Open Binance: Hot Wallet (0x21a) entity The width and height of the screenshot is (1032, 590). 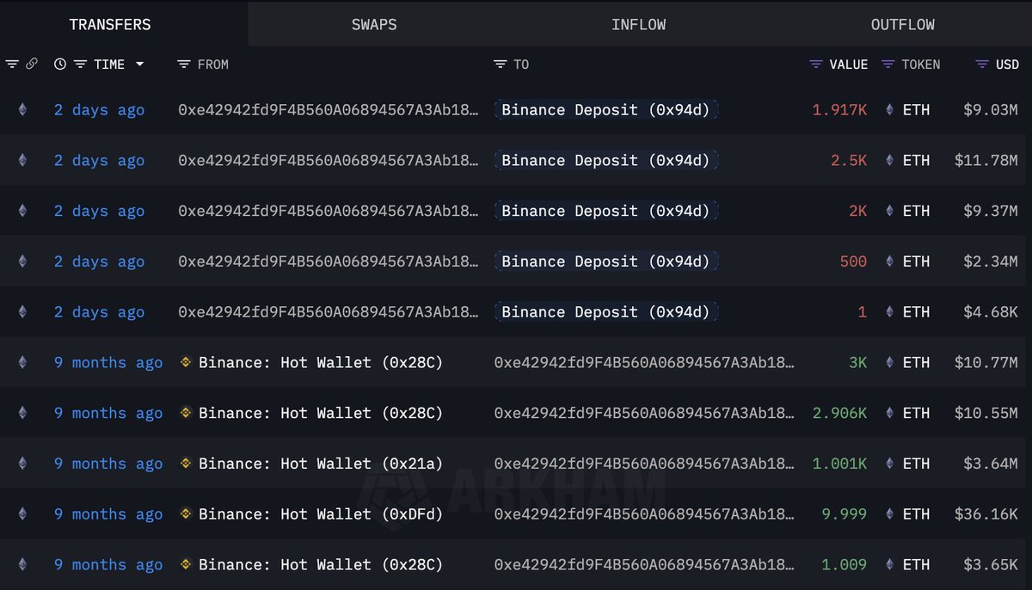(x=321, y=464)
